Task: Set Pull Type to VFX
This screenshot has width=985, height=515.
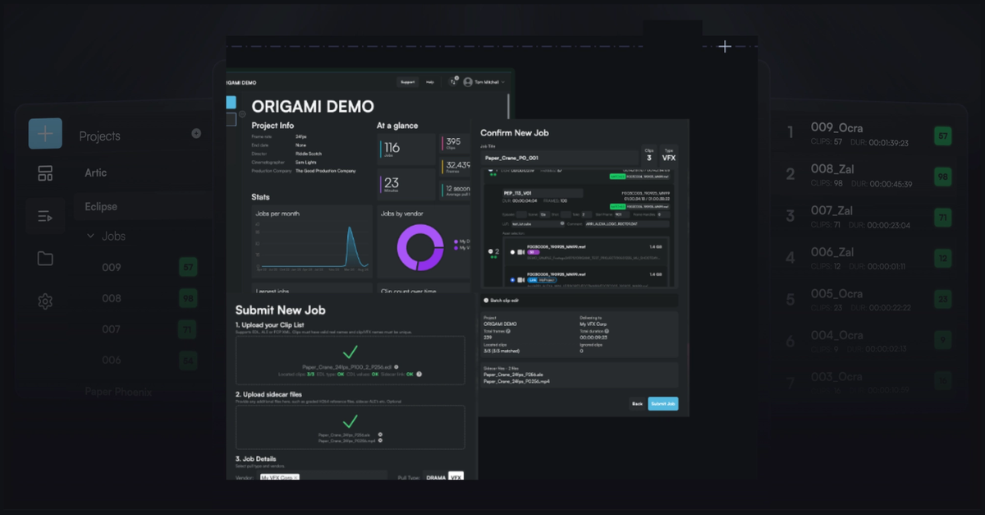Action: [x=456, y=477]
